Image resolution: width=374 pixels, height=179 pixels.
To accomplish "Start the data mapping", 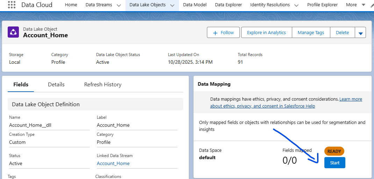I will click(x=335, y=163).
